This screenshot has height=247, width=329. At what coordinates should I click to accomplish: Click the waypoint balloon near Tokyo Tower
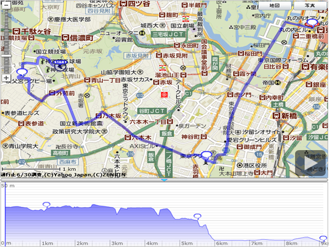click(207, 155)
